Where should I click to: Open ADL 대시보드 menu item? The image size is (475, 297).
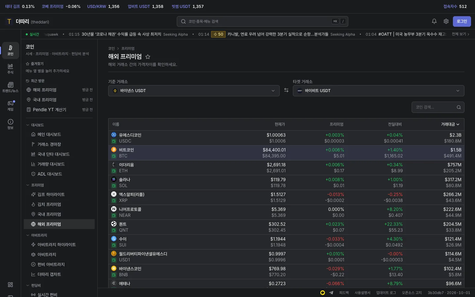(59, 174)
